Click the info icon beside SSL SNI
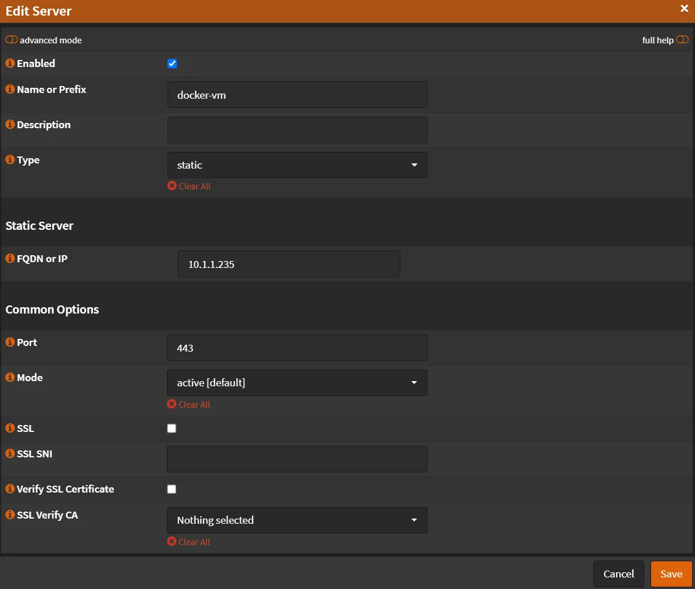This screenshot has height=589, width=695. [x=10, y=454]
